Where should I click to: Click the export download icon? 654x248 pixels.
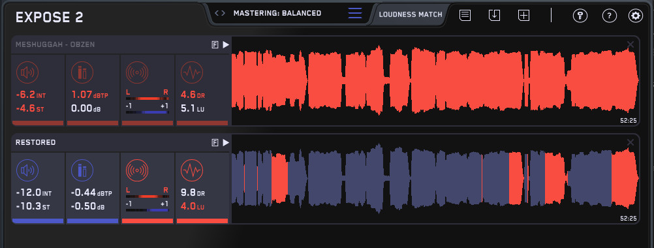point(494,16)
